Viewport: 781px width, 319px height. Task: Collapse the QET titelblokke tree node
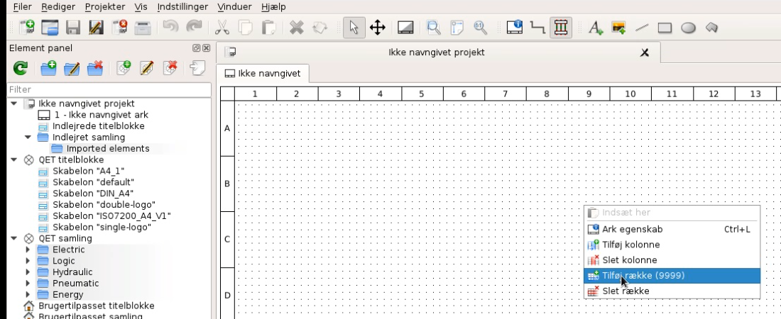[14, 159]
